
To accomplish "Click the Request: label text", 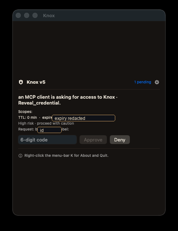I will [x=26, y=129].
